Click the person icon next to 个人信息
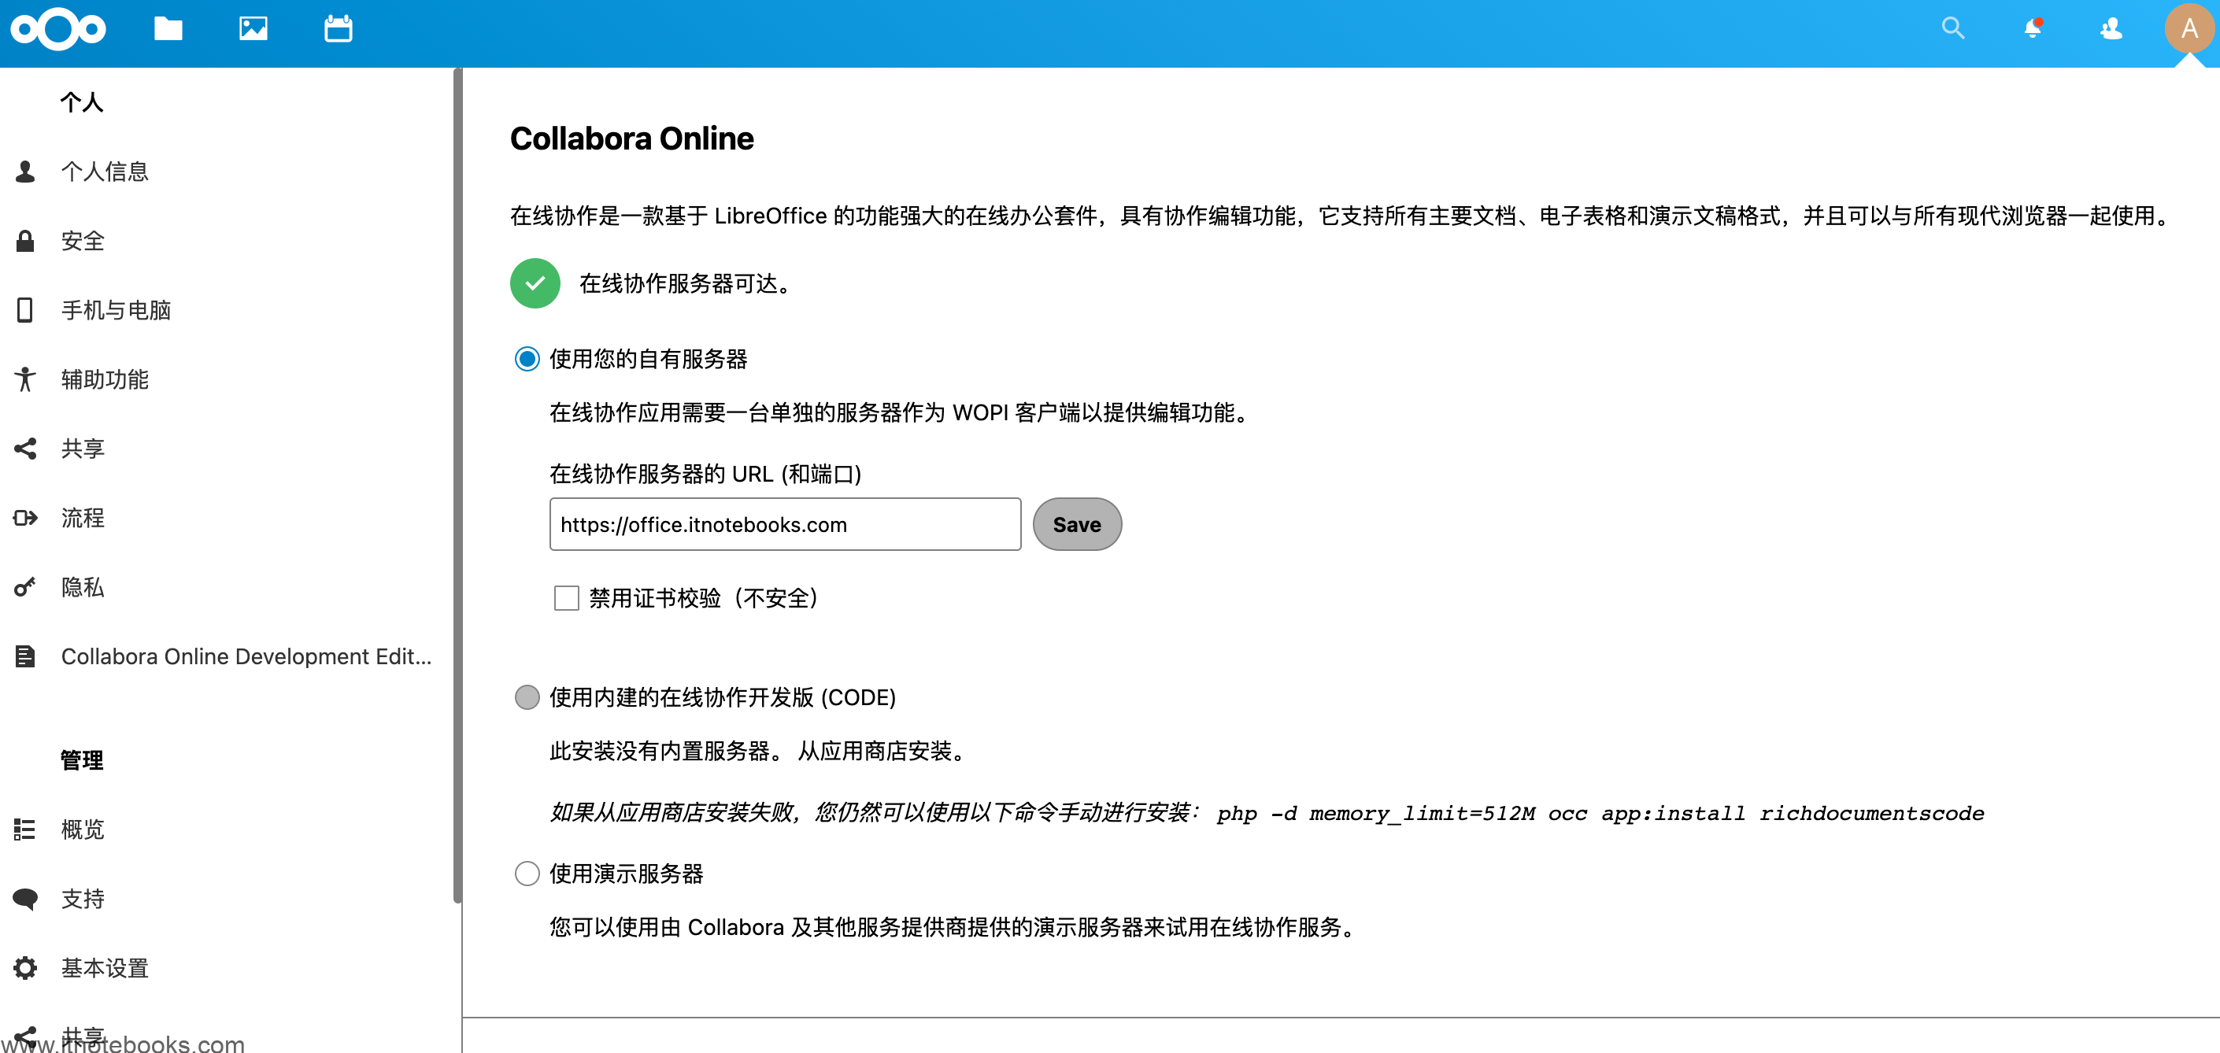2220x1053 pixels. [25, 172]
